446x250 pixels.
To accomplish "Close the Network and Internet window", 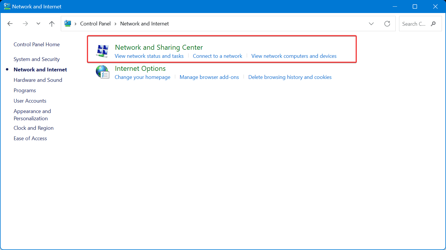I will pos(435,6).
